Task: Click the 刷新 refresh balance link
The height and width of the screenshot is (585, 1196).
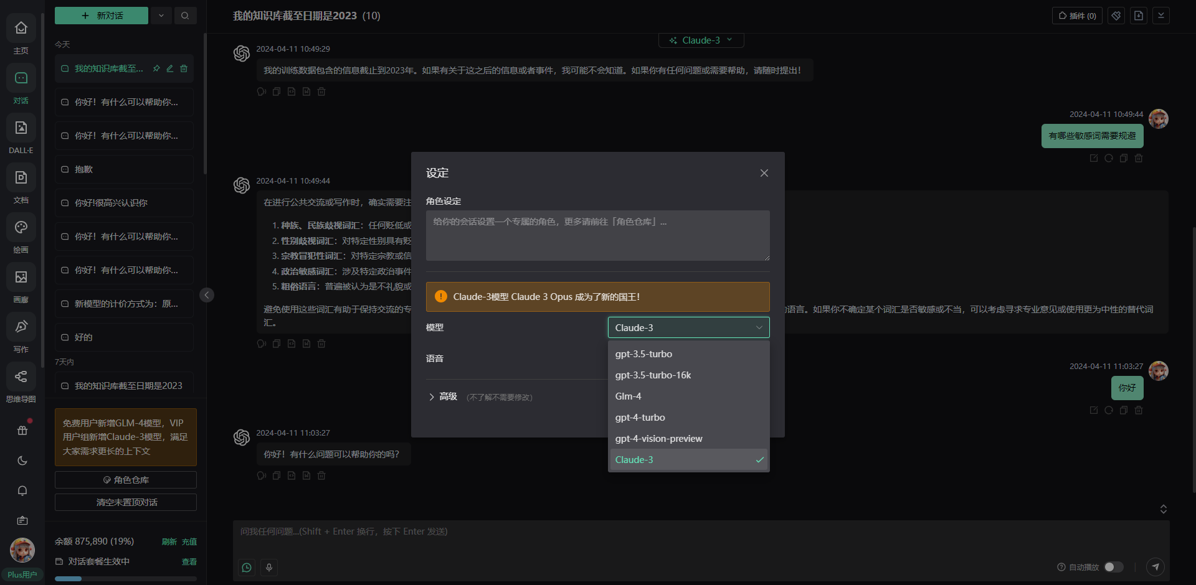Action: click(169, 542)
